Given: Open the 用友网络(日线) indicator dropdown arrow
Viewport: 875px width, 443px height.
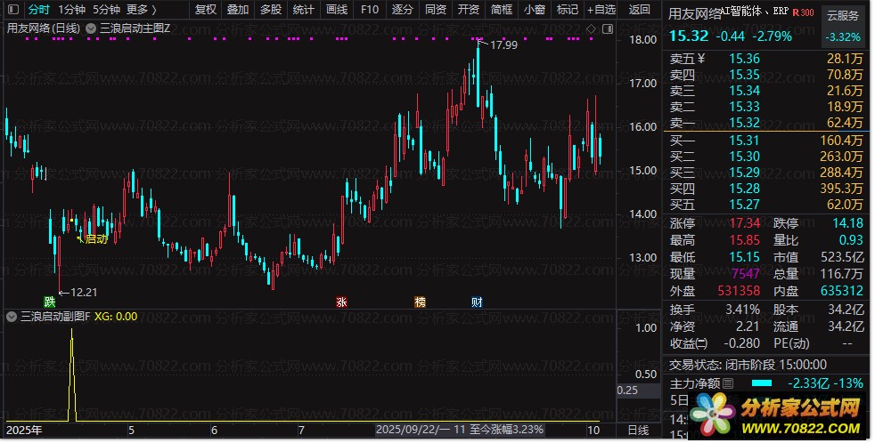Looking at the screenshot, I should point(91,28).
